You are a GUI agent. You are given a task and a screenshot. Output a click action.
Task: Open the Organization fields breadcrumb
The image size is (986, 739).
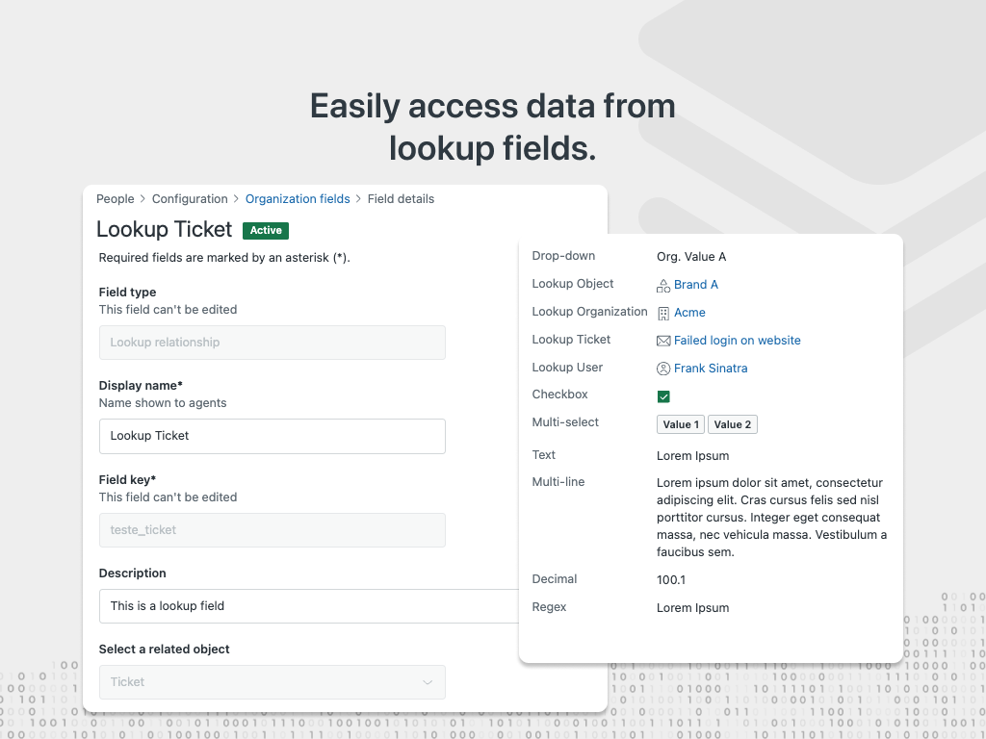(x=298, y=199)
